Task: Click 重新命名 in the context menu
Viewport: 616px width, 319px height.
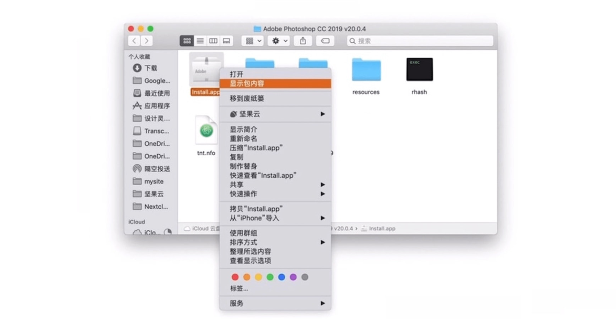Action: pyautogui.click(x=244, y=139)
